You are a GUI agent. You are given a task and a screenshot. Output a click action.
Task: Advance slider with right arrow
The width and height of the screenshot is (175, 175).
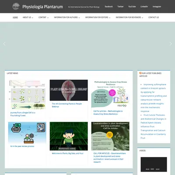[x=171, y=44]
